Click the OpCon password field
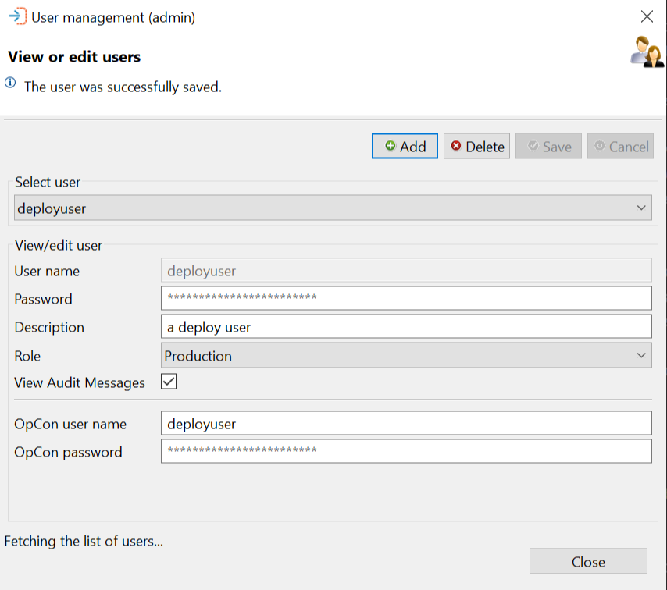 [406, 451]
